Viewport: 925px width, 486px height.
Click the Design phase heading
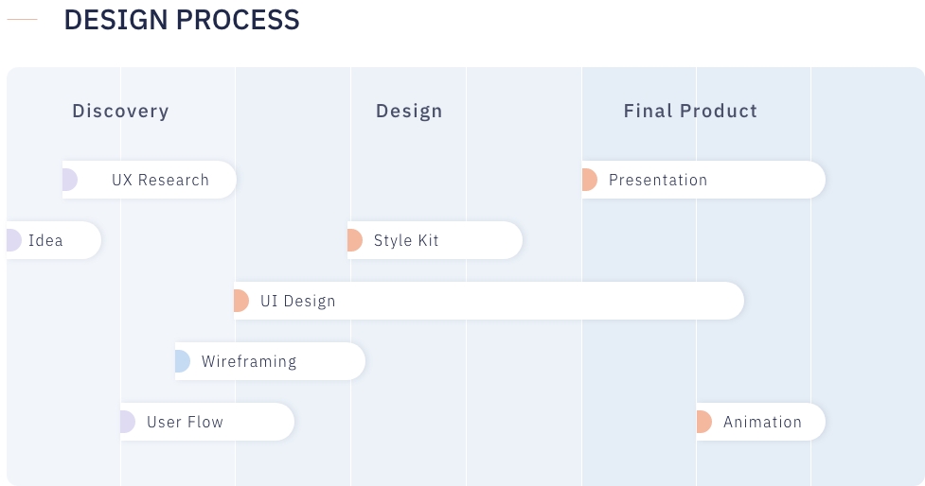click(409, 111)
